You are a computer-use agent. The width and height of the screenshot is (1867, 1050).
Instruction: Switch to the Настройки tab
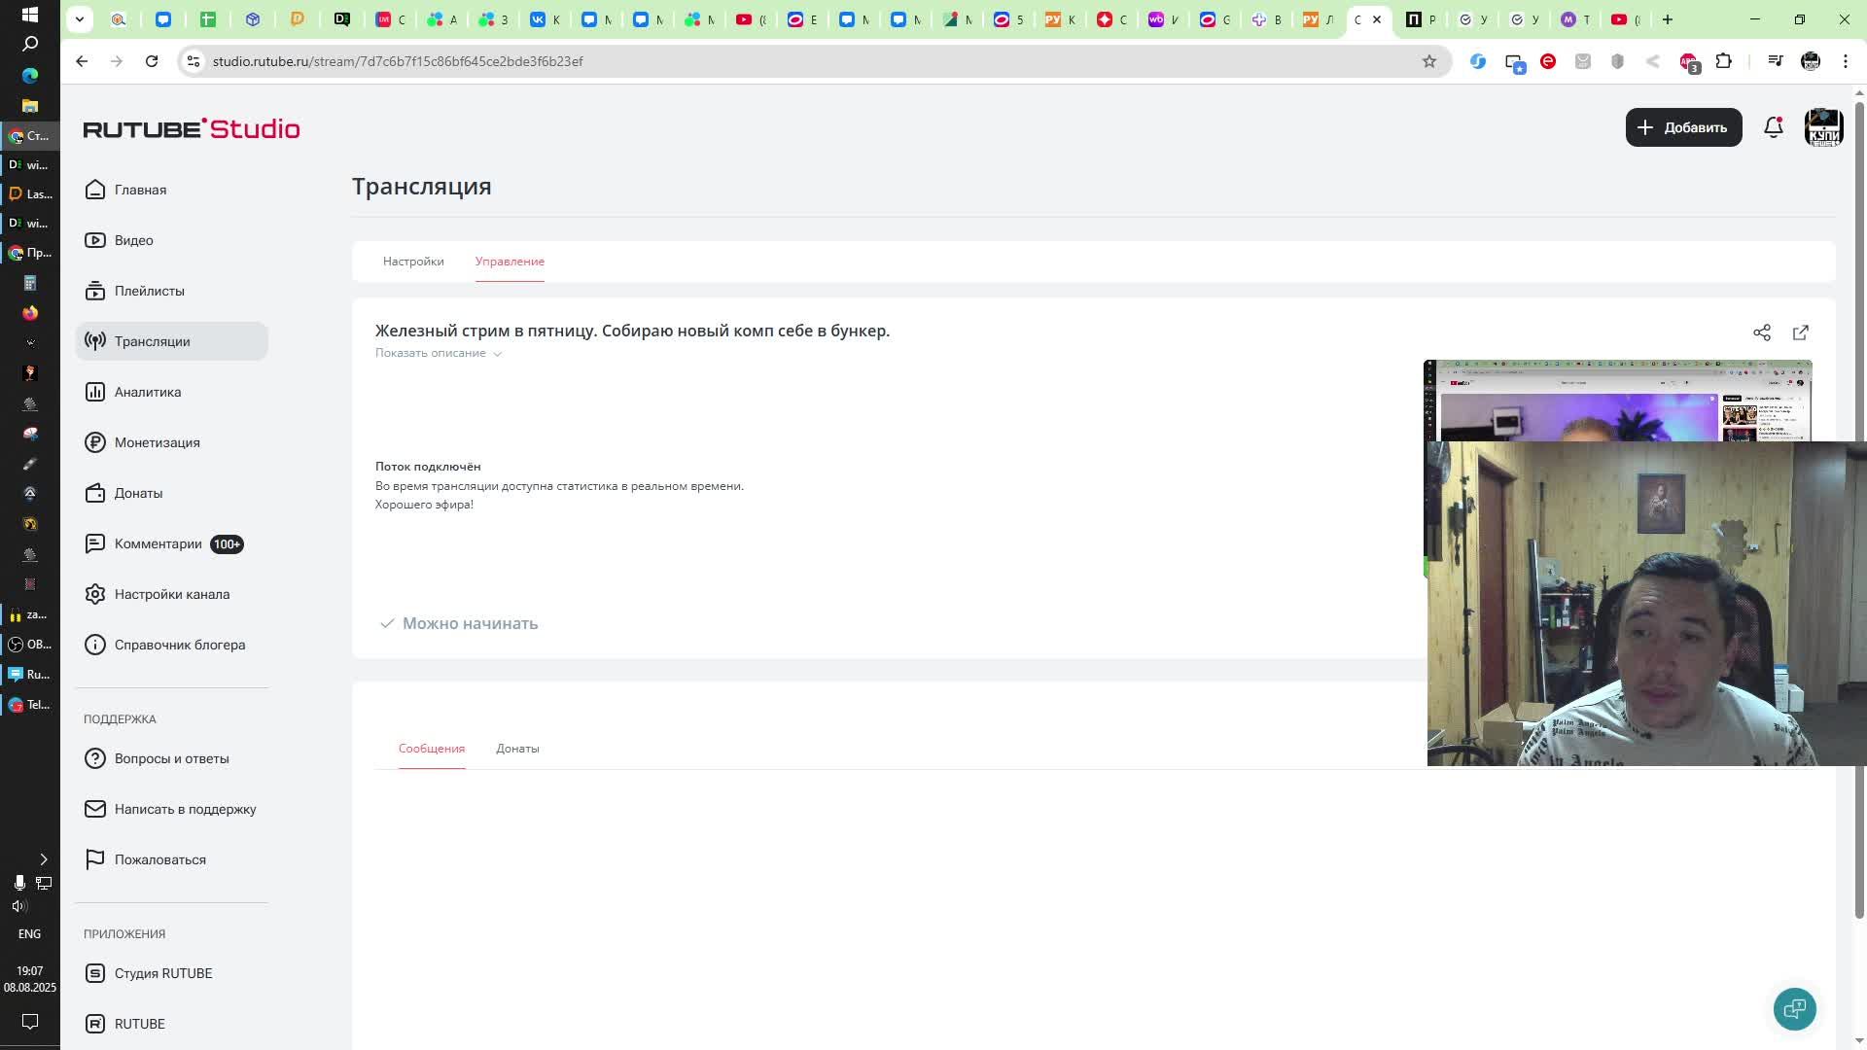pos(413,262)
